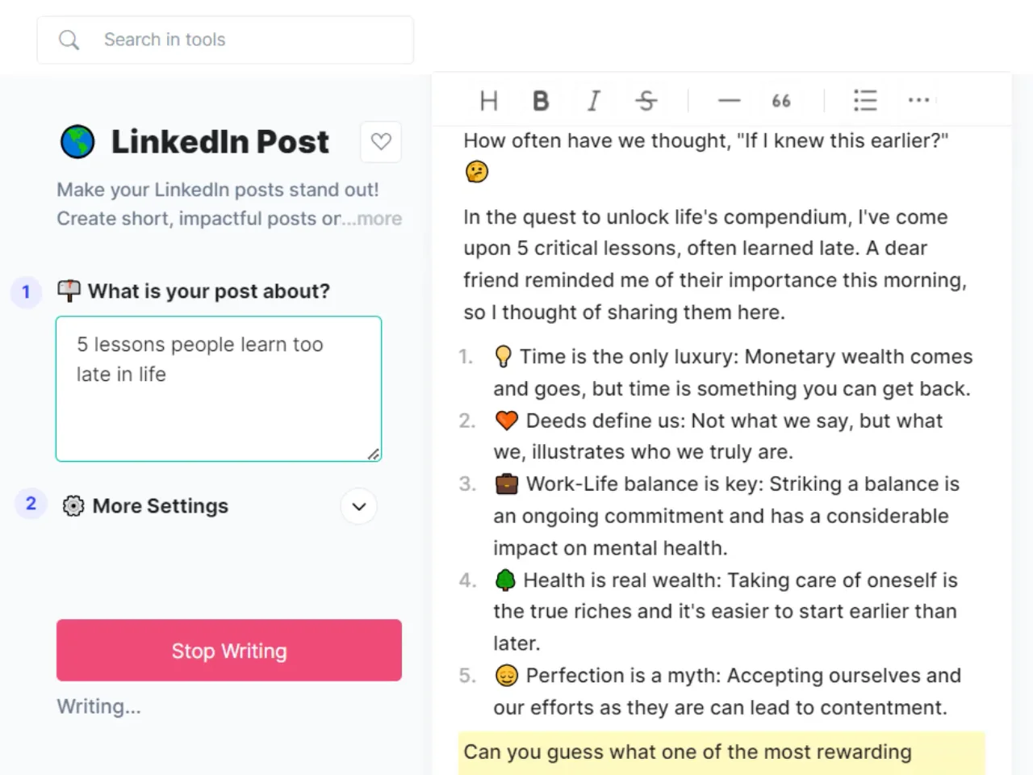The image size is (1033, 775).
Task: Toggle bullet list formatting
Action: pyautogui.click(x=865, y=101)
